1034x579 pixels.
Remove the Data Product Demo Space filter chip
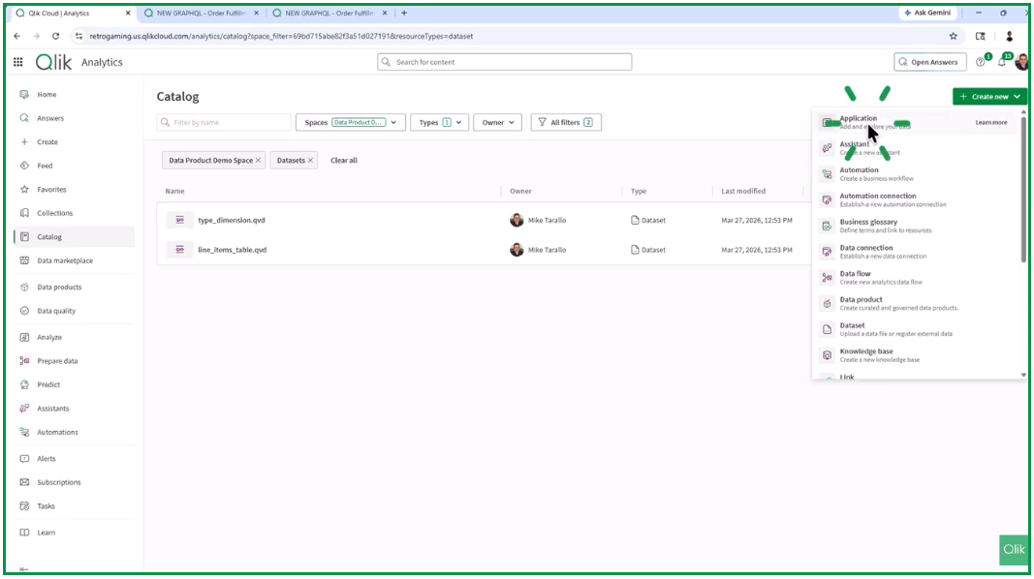(258, 161)
